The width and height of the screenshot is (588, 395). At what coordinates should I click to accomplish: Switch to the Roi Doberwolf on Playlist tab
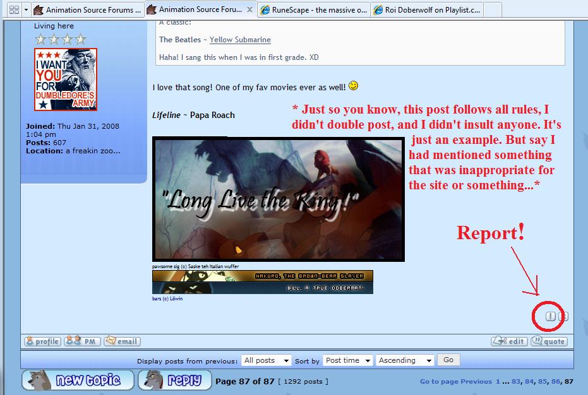point(427,9)
